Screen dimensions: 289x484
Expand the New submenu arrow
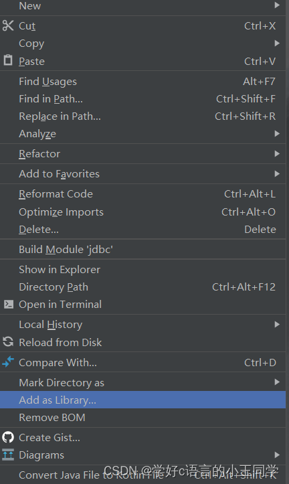[x=277, y=5]
